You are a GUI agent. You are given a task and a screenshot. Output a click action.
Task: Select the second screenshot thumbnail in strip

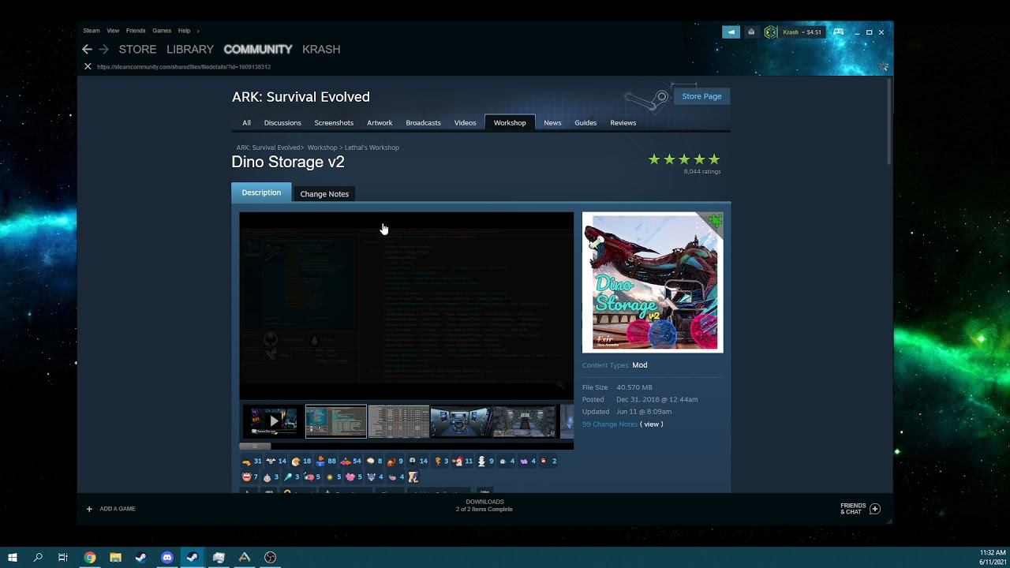point(398,421)
